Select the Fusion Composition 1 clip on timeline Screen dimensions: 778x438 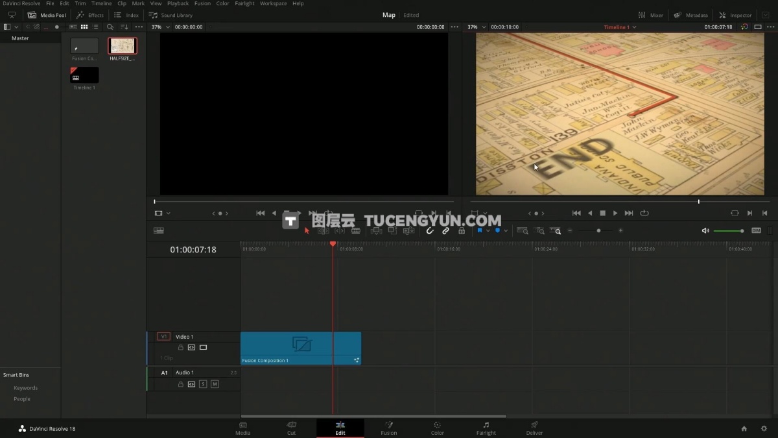click(x=301, y=348)
